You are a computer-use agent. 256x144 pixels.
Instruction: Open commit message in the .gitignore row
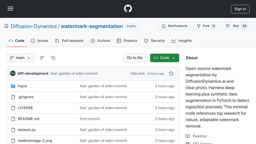(104, 97)
